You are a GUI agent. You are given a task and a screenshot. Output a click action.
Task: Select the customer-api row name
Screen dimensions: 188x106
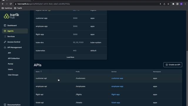(x=41, y=78)
